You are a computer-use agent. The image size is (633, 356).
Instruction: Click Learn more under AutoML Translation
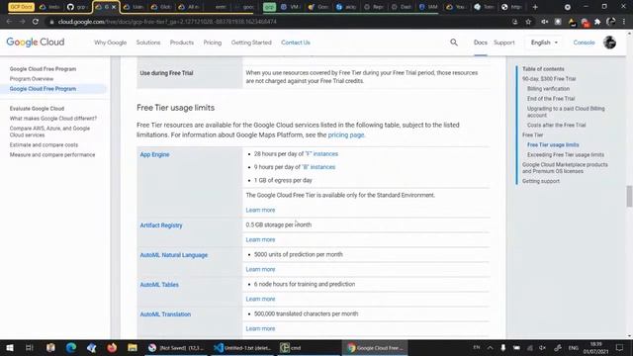[x=260, y=328]
